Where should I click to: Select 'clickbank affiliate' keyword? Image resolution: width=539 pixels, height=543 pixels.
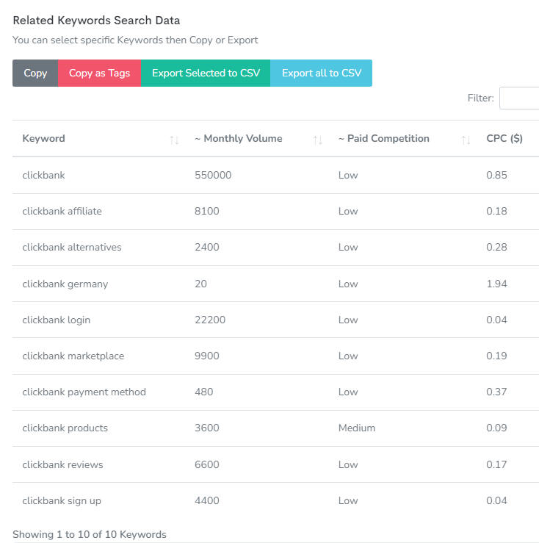(62, 211)
